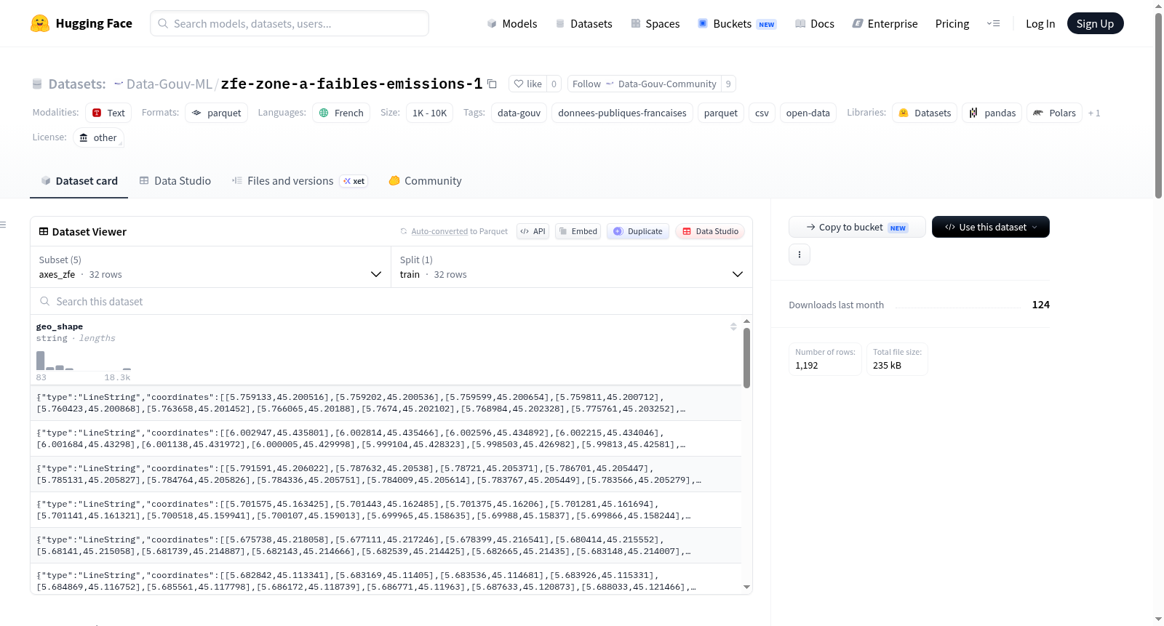The width and height of the screenshot is (1164, 626).
Task: Click the Sign Up button
Action: (1096, 23)
